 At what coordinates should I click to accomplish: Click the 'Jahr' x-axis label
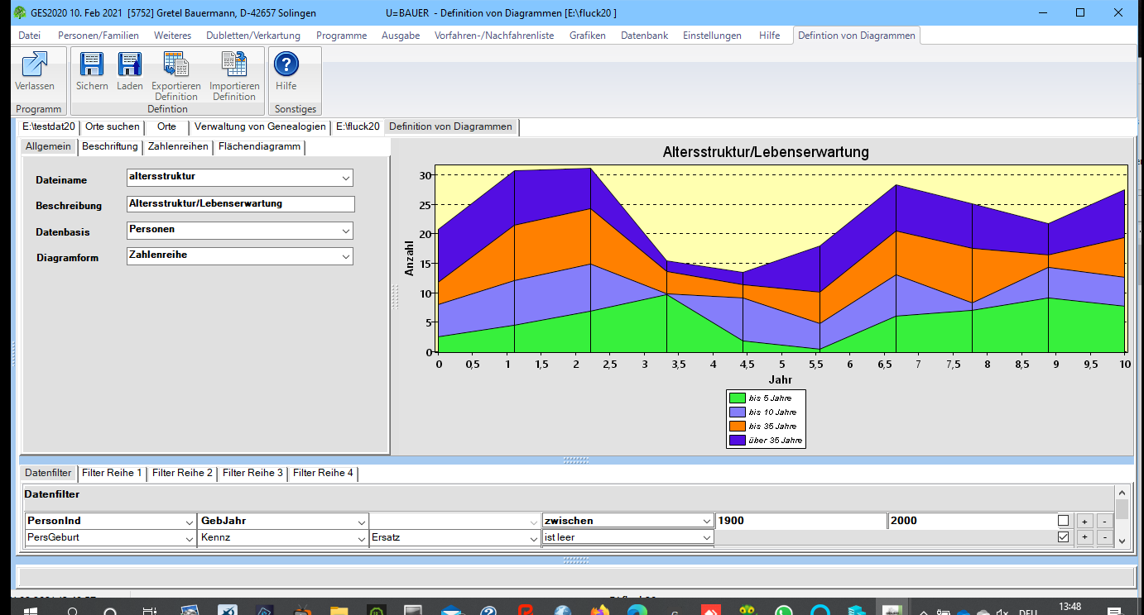pos(780,380)
